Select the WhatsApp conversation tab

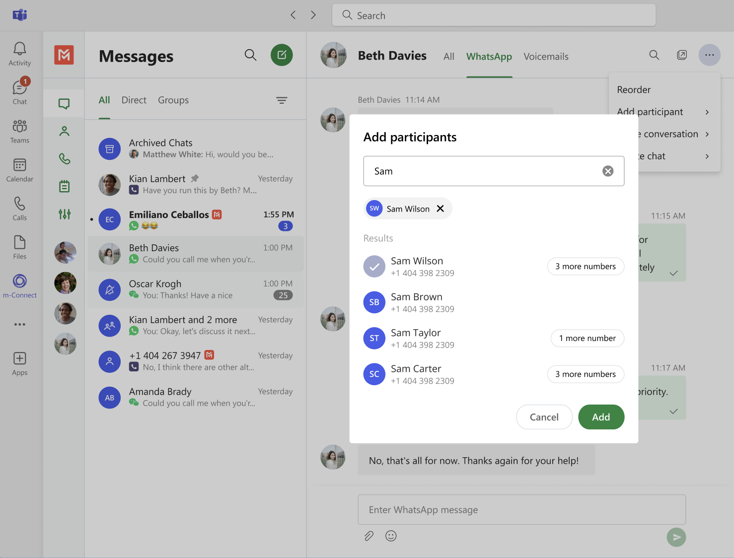coord(489,57)
